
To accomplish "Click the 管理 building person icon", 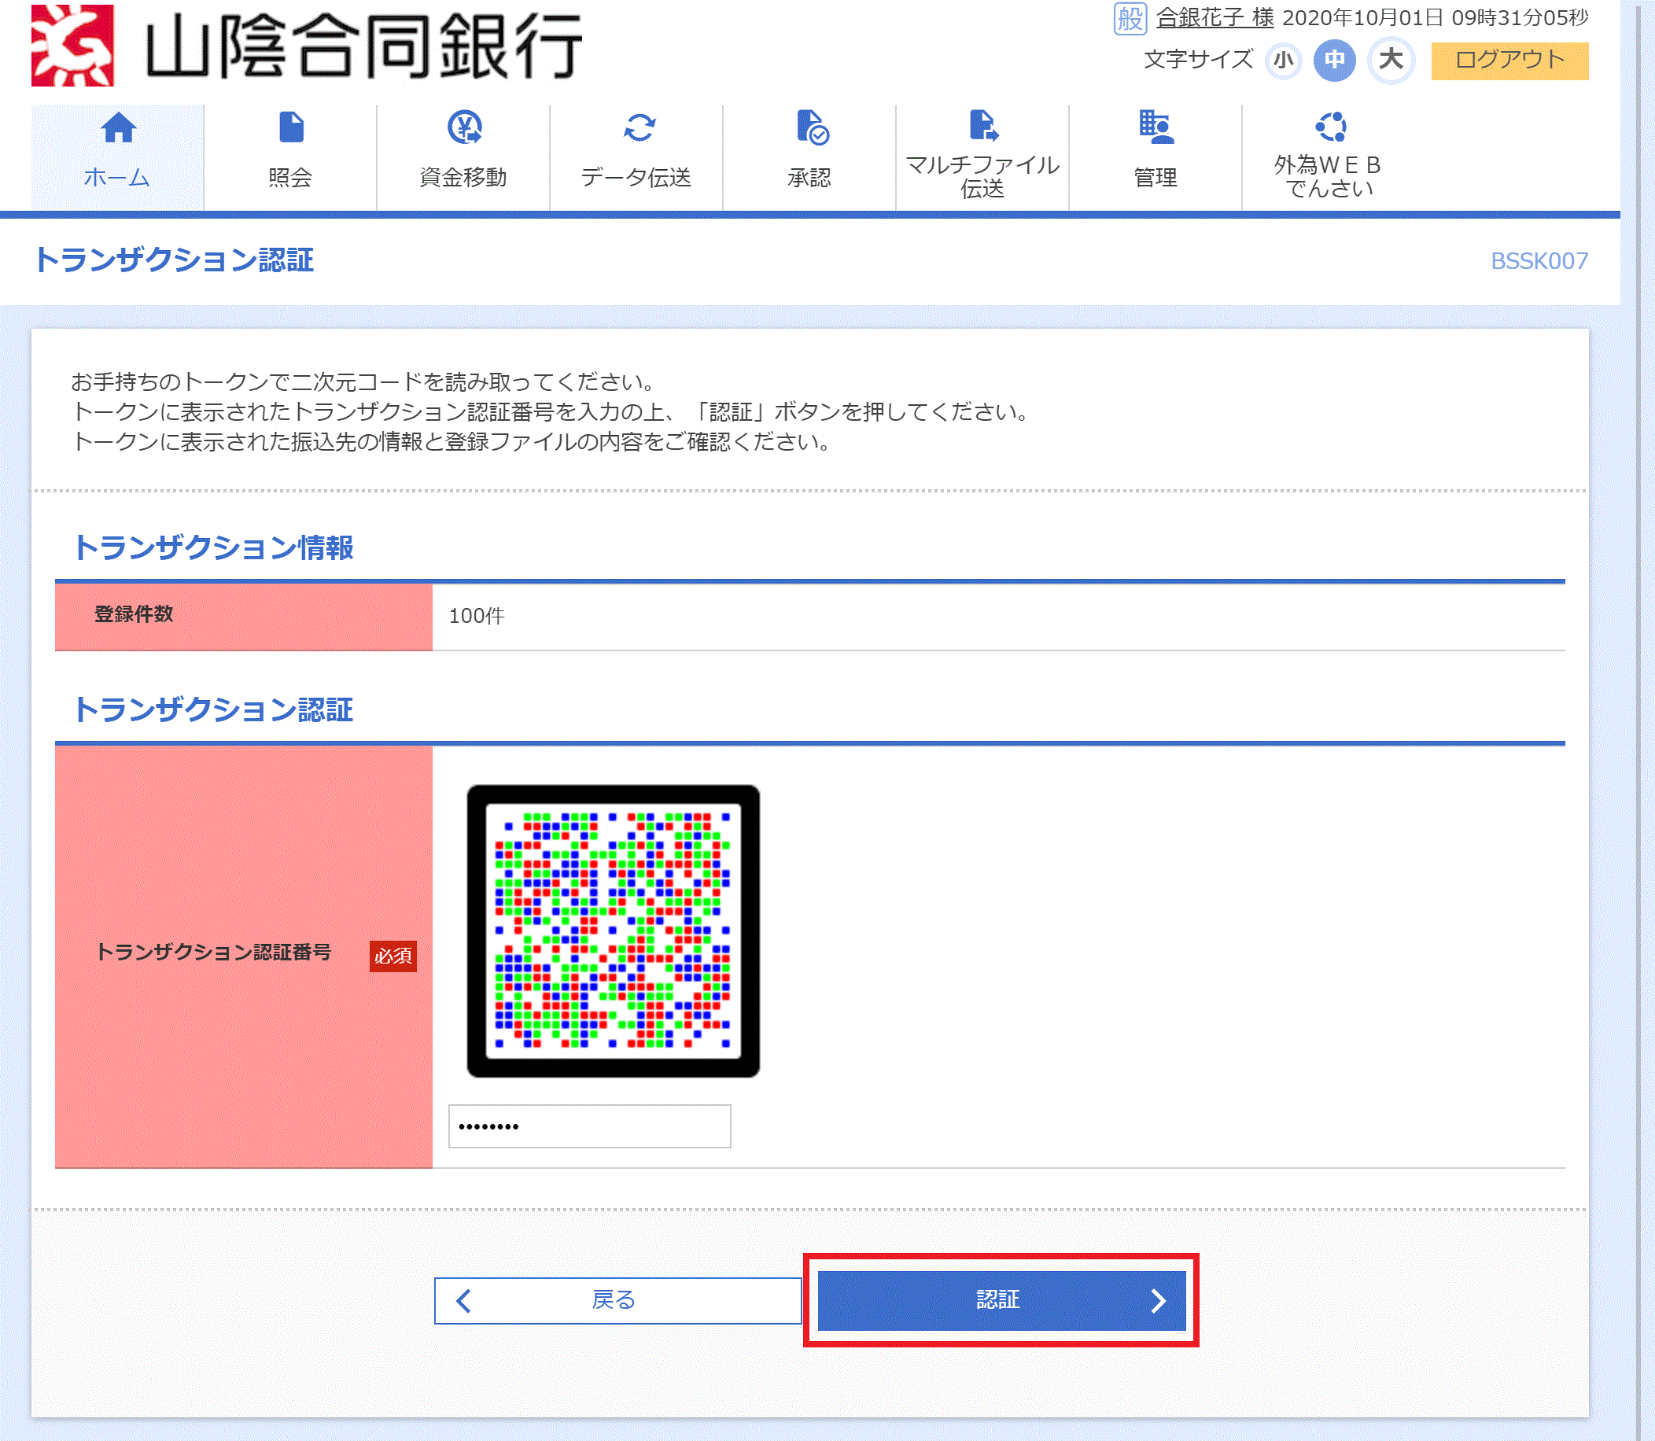I will 1157,127.
